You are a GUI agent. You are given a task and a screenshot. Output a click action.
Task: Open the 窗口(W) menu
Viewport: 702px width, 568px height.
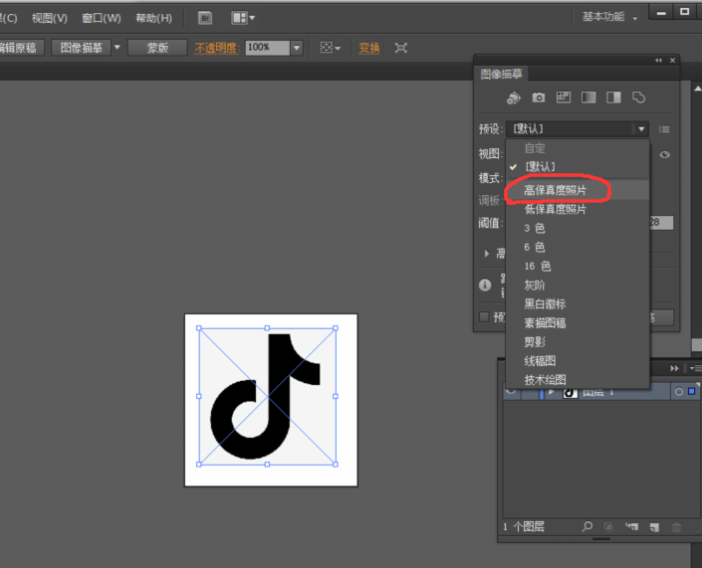102,18
